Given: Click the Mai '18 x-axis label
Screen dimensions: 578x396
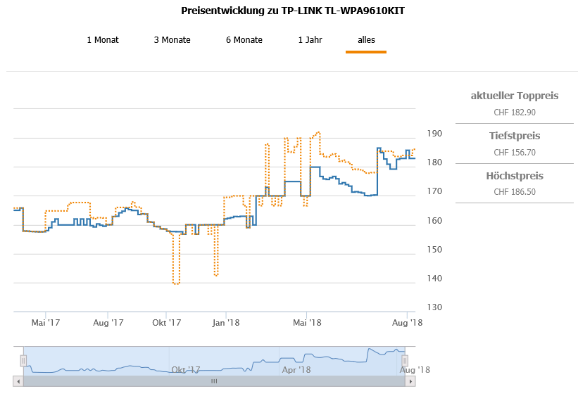Looking at the screenshot, I should point(307,323).
